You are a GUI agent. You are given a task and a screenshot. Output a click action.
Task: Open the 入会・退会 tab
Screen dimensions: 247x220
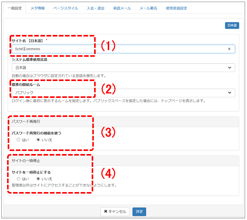coord(95,8)
